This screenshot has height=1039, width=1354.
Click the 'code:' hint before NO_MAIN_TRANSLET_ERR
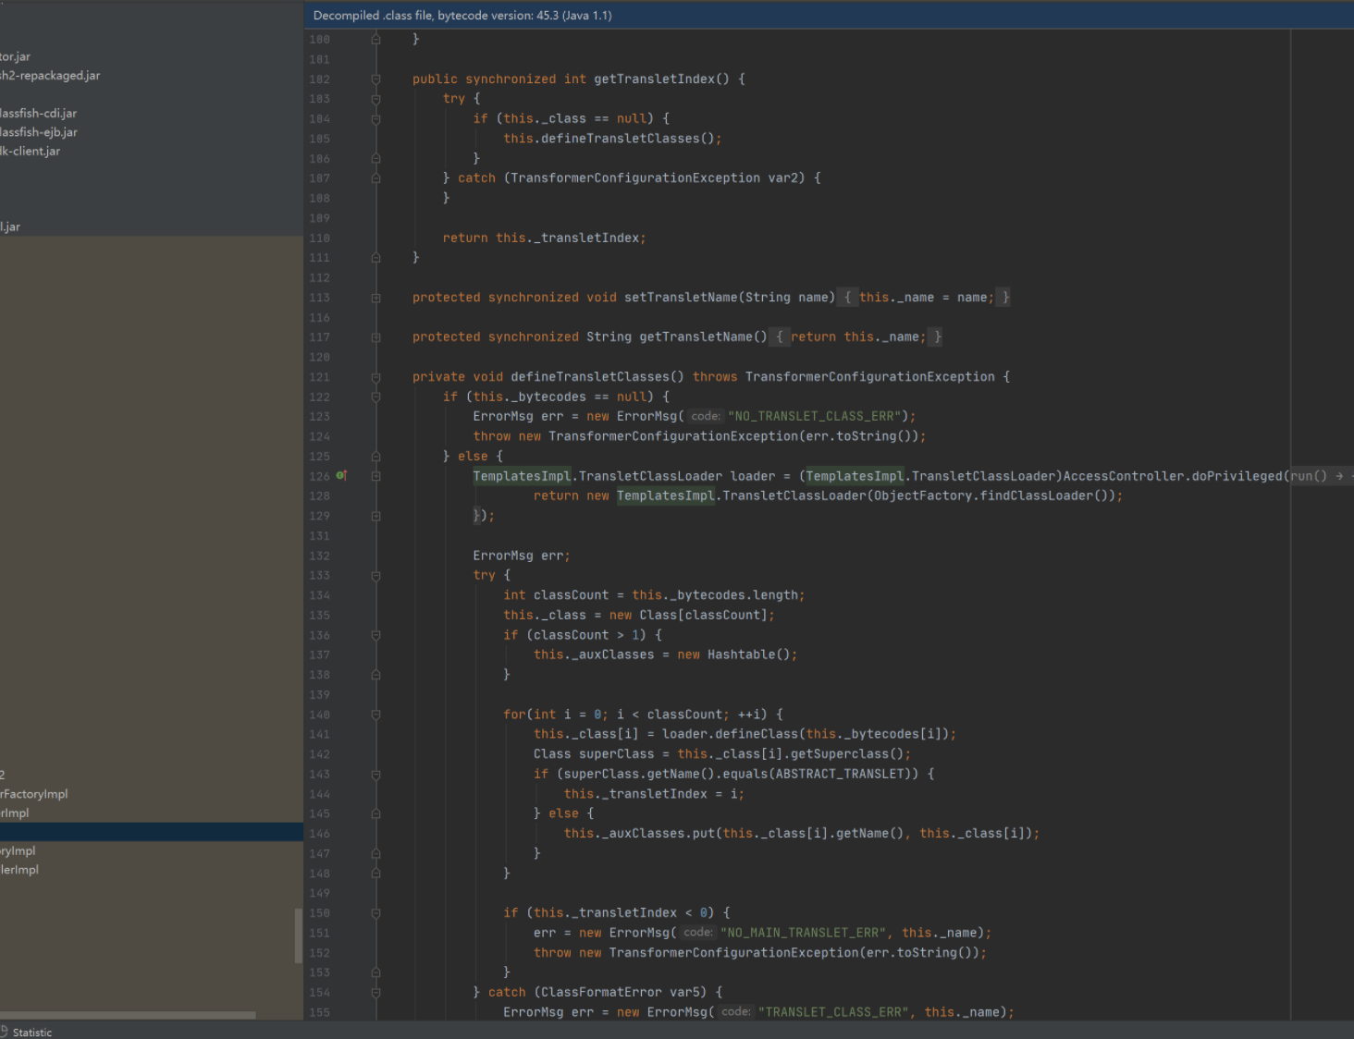click(698, 933)
